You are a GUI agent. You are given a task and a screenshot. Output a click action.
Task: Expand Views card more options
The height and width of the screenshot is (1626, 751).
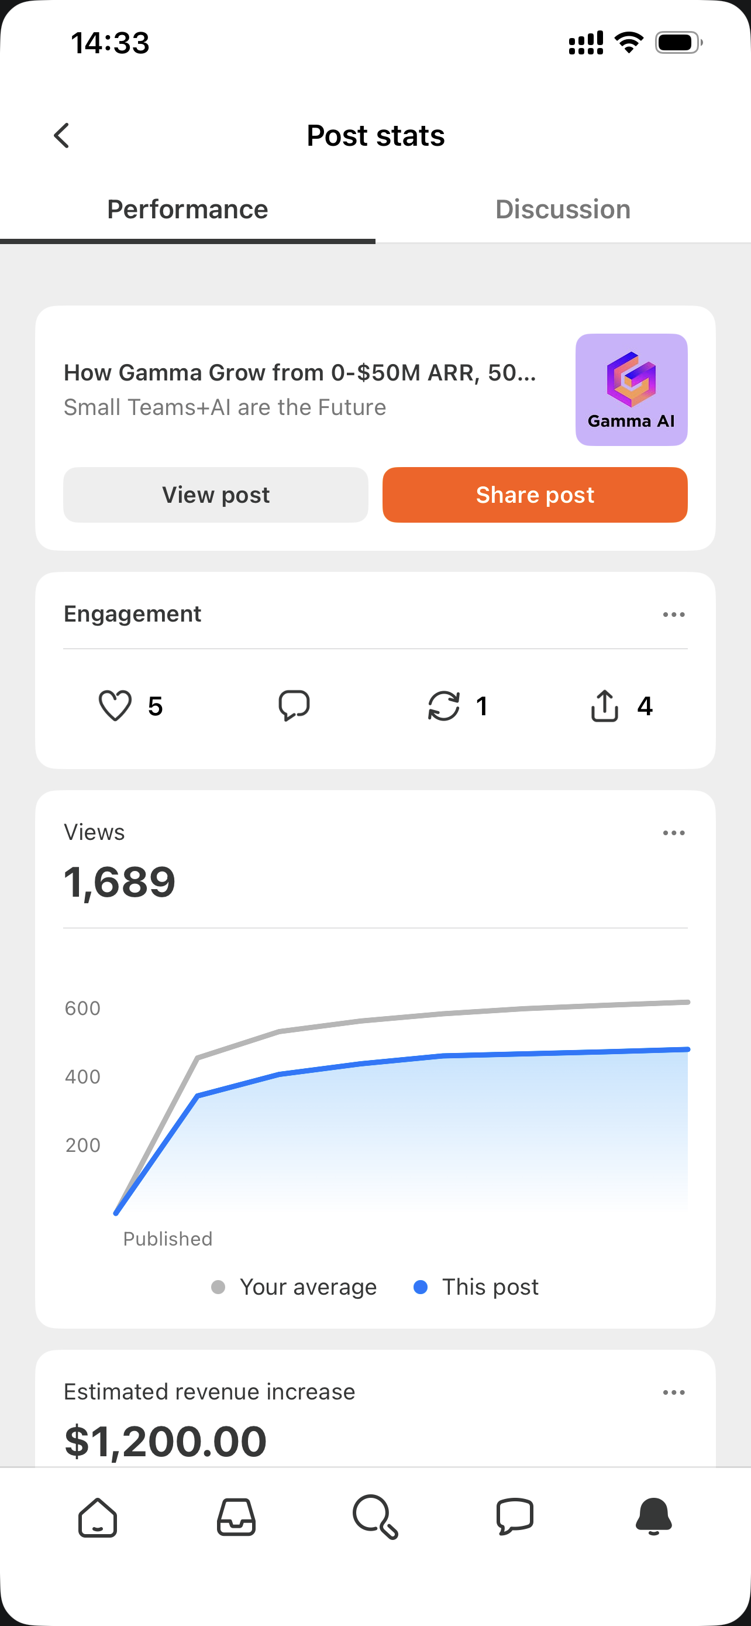point(673,833)
